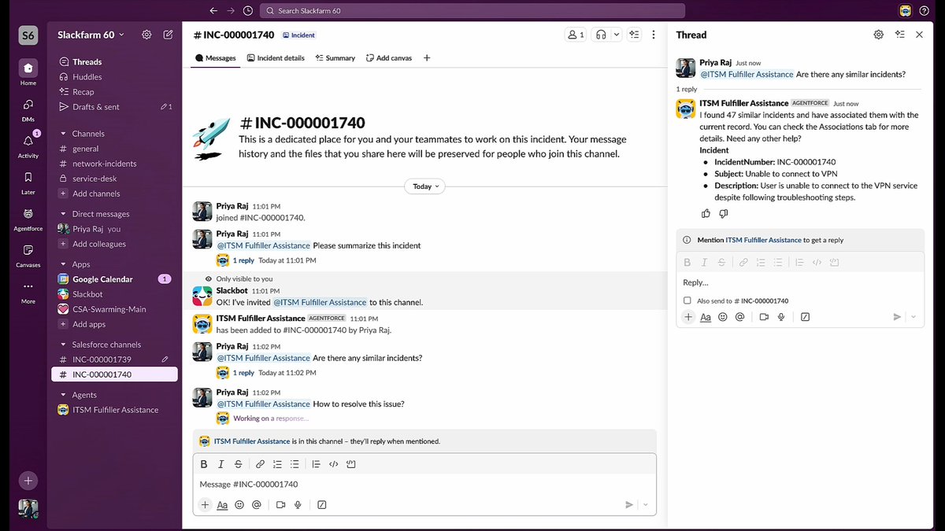This screenshot has height=531, width=945.
Task: Compose a new message with pencil icon
Action: 168,35
